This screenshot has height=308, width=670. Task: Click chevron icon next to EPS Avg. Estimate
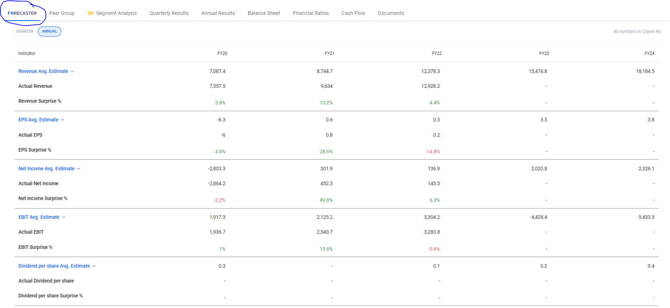tap(63, 120)
